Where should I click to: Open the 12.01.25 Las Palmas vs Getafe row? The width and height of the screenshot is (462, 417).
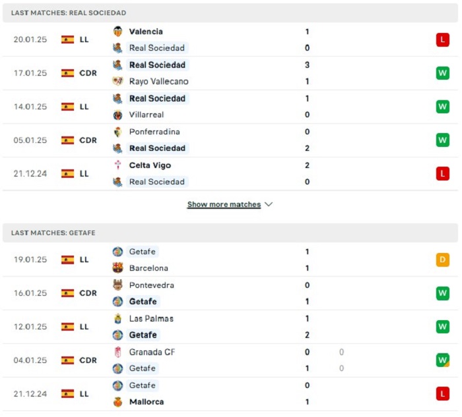click(230, 327)
